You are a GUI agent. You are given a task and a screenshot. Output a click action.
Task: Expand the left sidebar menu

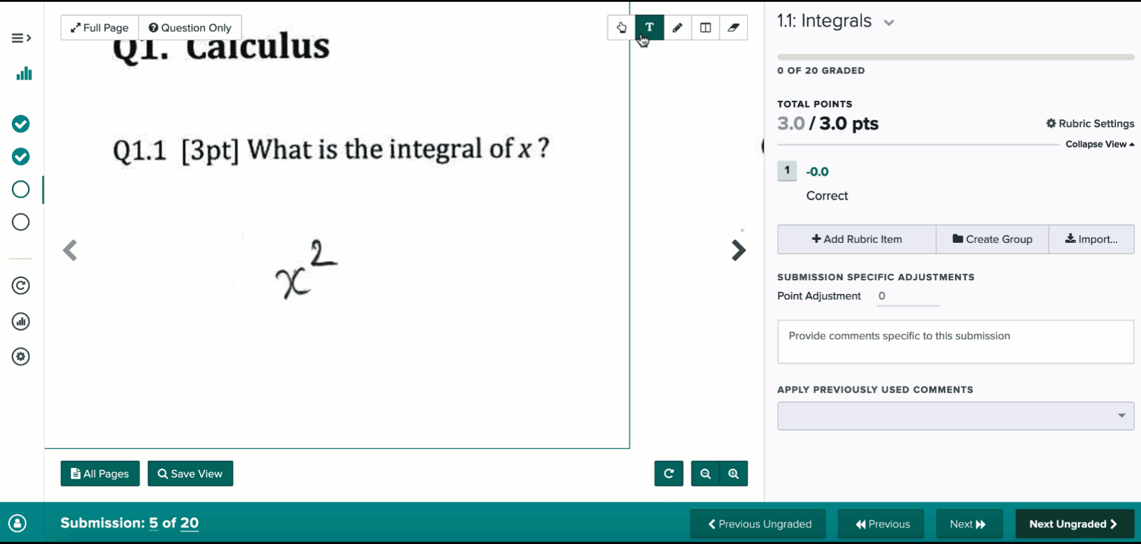coord(21,38)
